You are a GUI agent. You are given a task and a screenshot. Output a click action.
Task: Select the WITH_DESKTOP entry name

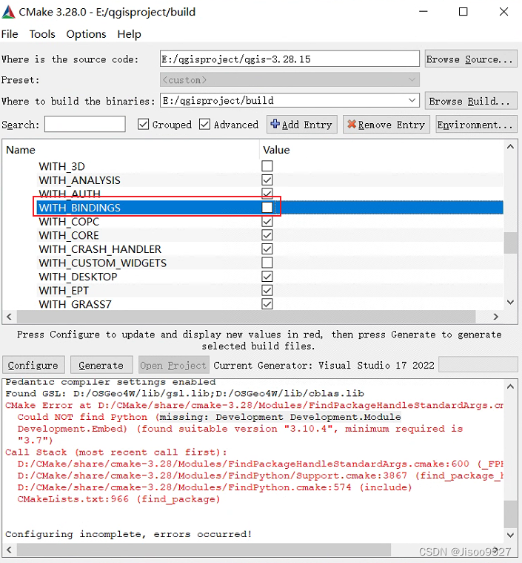pyautogui.click(x=78, y=277)
